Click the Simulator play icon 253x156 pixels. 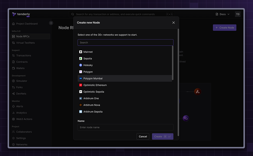tap(13, 81)
